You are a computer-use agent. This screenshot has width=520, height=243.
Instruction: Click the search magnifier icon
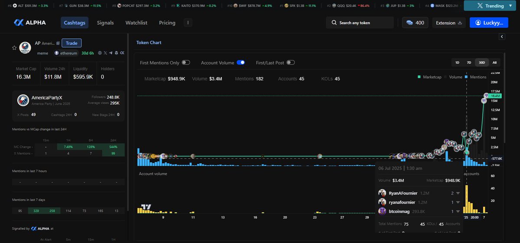[x=334, y=23]
